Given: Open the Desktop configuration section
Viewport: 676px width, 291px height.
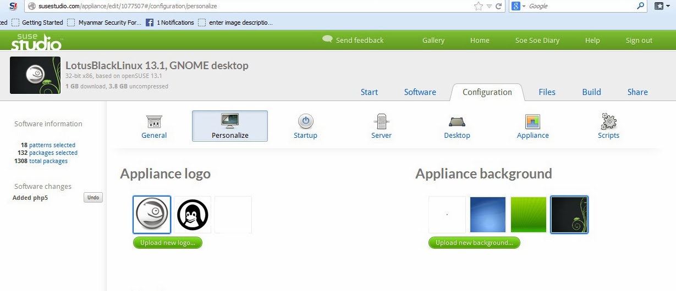Looking at the screenshot, I should tap(457, 127).
